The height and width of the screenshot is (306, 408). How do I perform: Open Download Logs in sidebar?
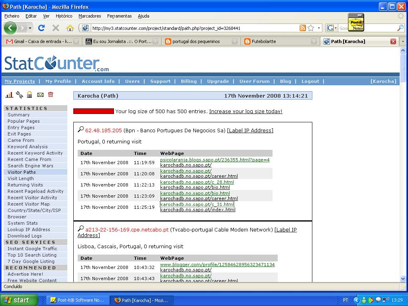[24, 236]
